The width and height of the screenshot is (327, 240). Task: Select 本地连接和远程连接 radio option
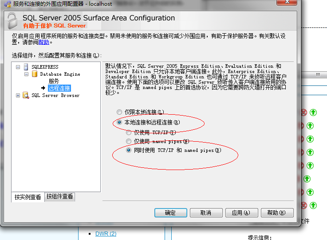coord(119,122)
